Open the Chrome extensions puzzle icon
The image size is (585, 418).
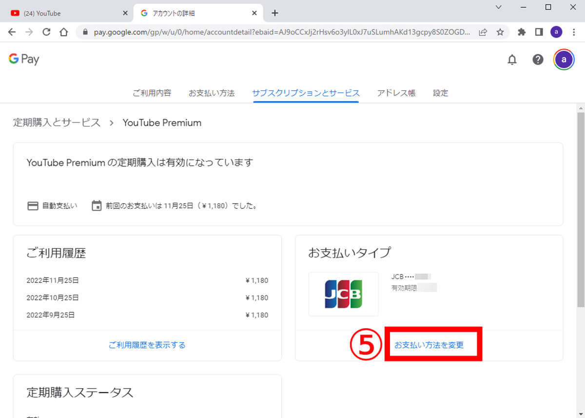pyautogui.click(x=522, y=32)
